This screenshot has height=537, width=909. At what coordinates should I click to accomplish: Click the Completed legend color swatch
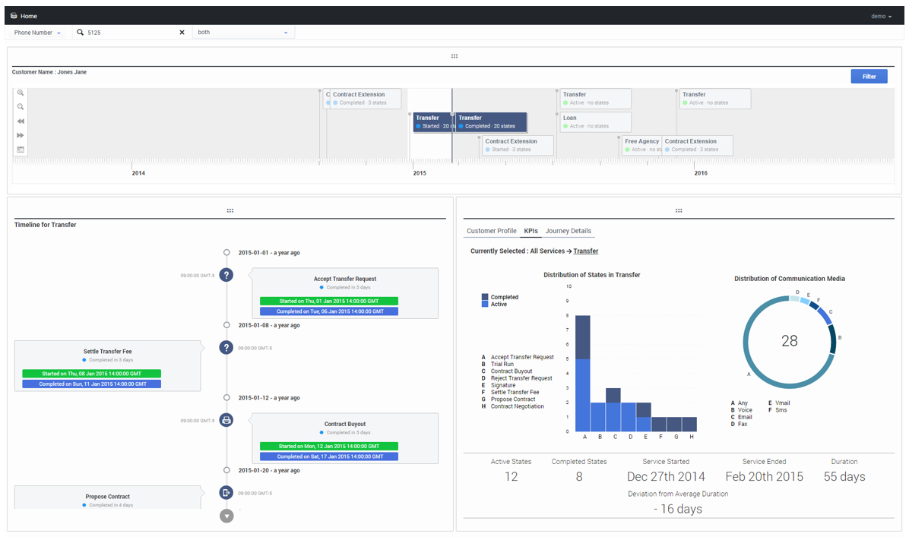pyautogui.click(x=485, y=297)
